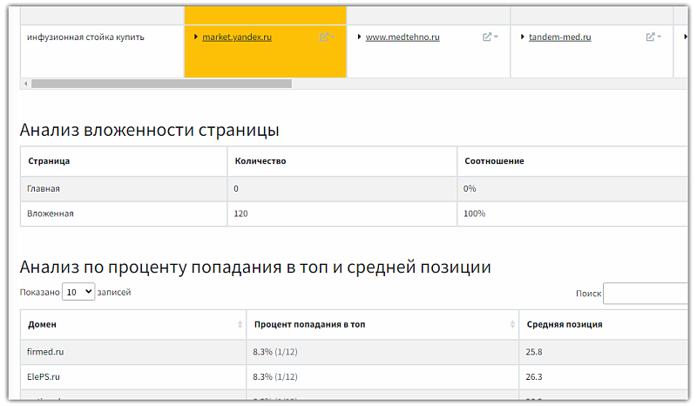
Task: Open external link icon next to market.yandex.ru
Action: [x=324, y=37]
